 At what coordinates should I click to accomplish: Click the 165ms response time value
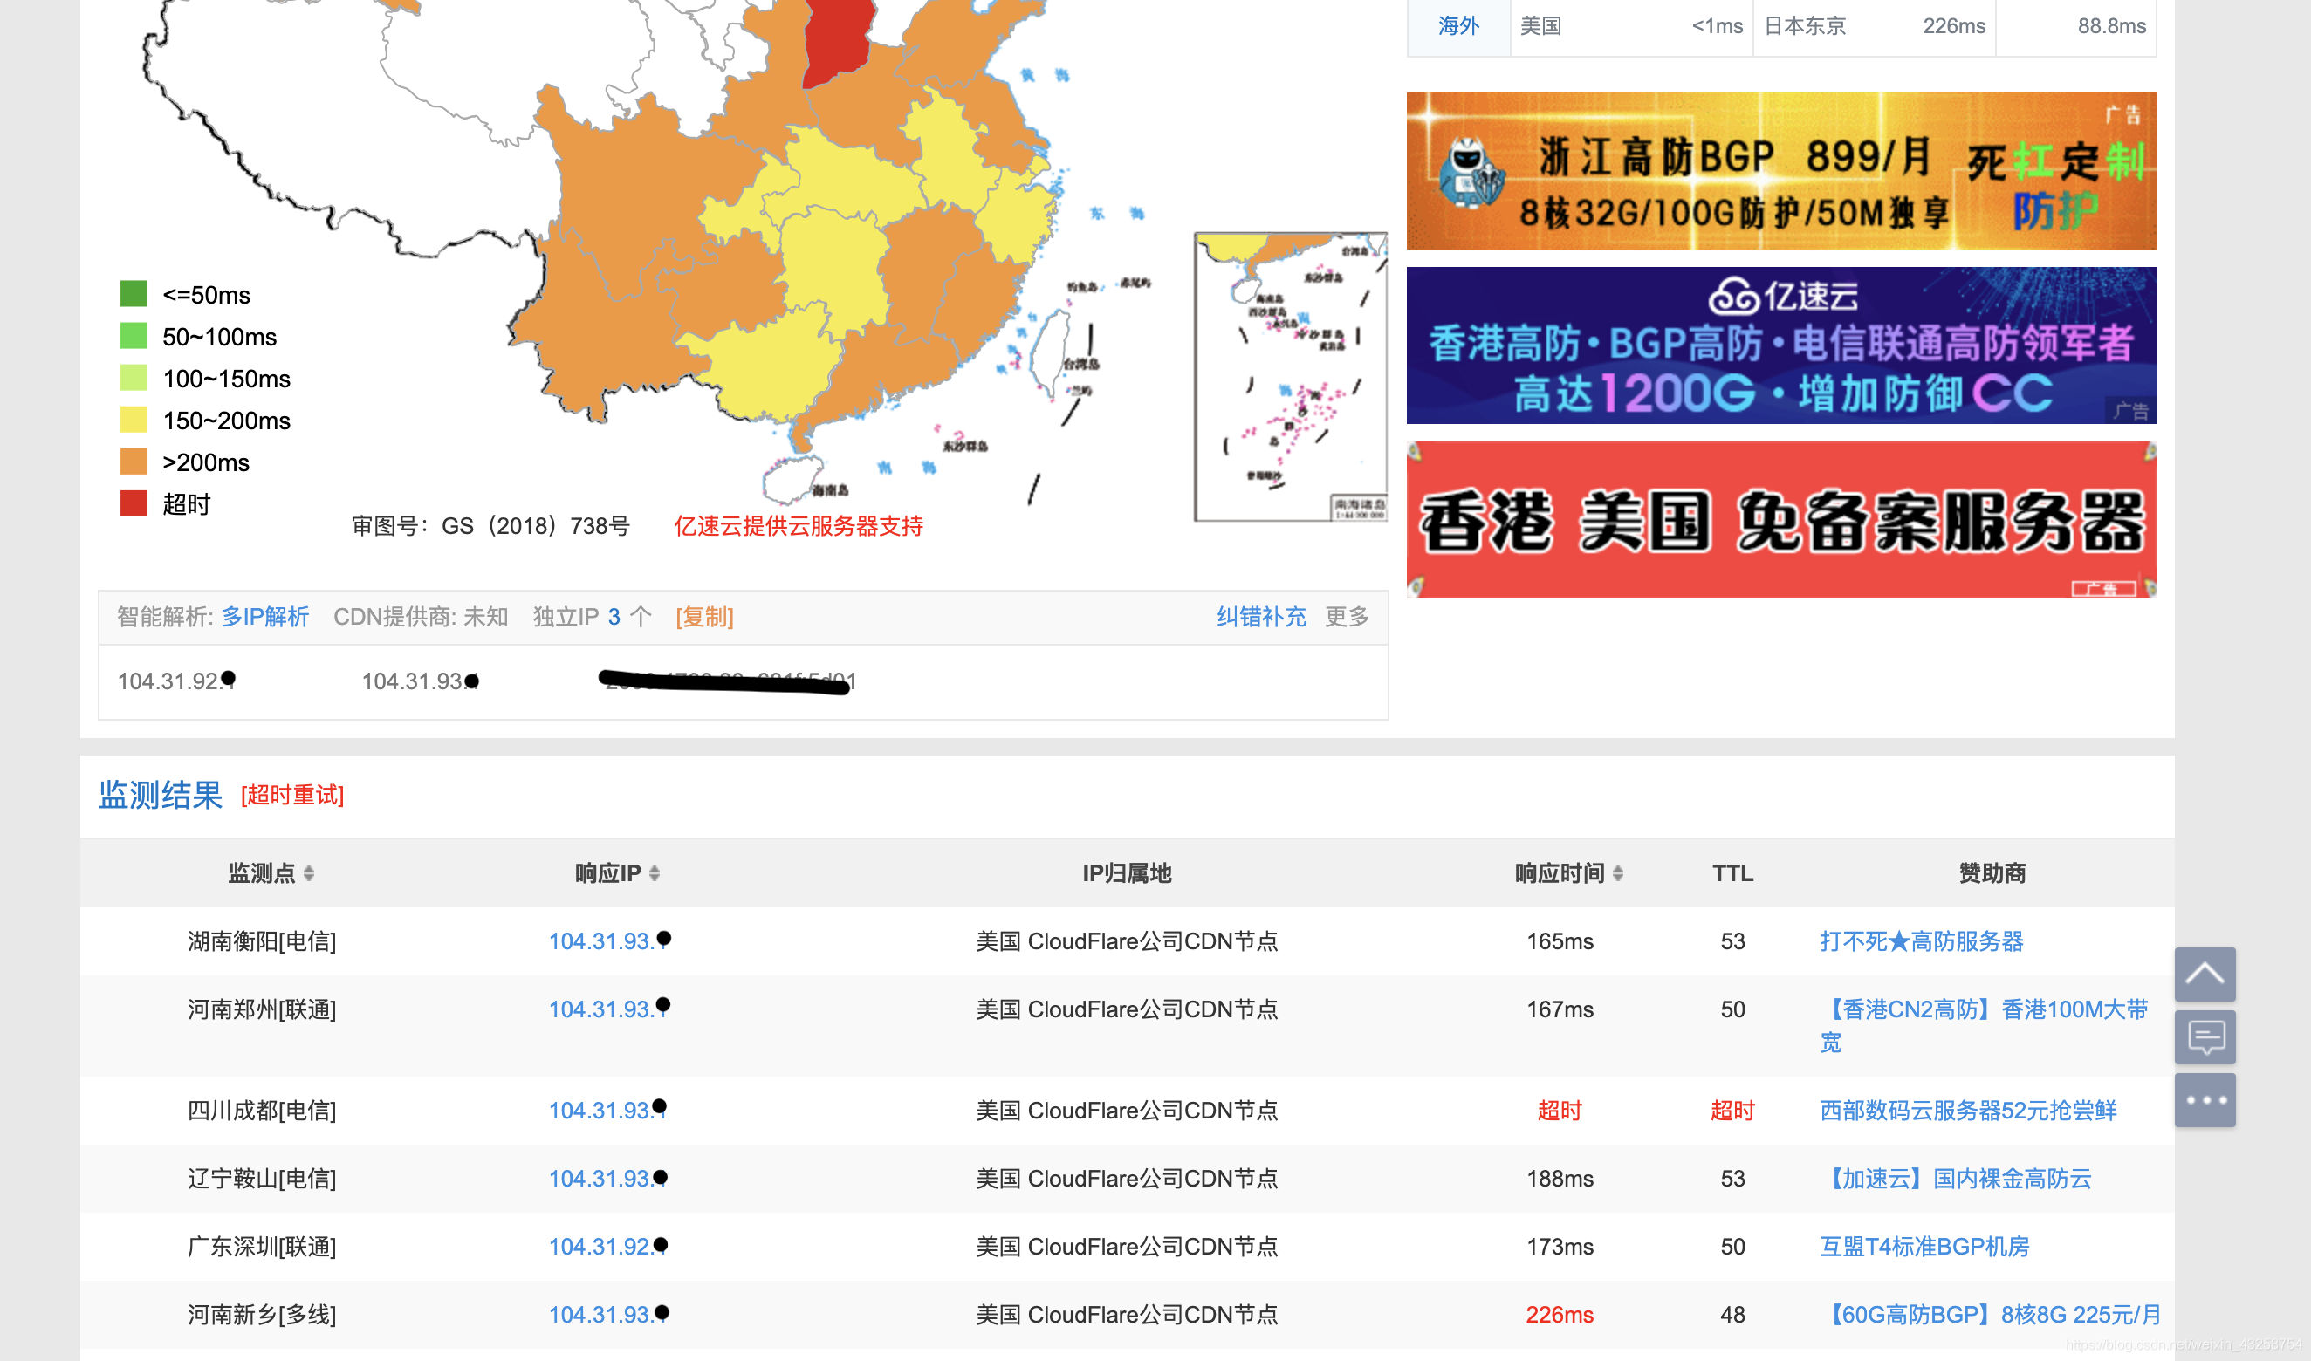click(x=1559, y=941)
